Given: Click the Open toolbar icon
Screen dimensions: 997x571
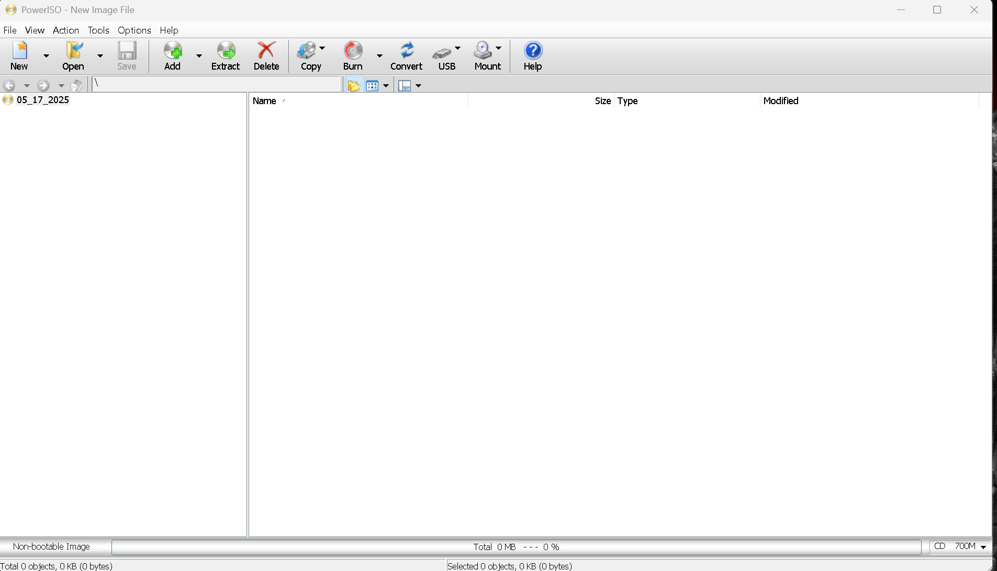Looking at the screenshot, I should 73,55.
